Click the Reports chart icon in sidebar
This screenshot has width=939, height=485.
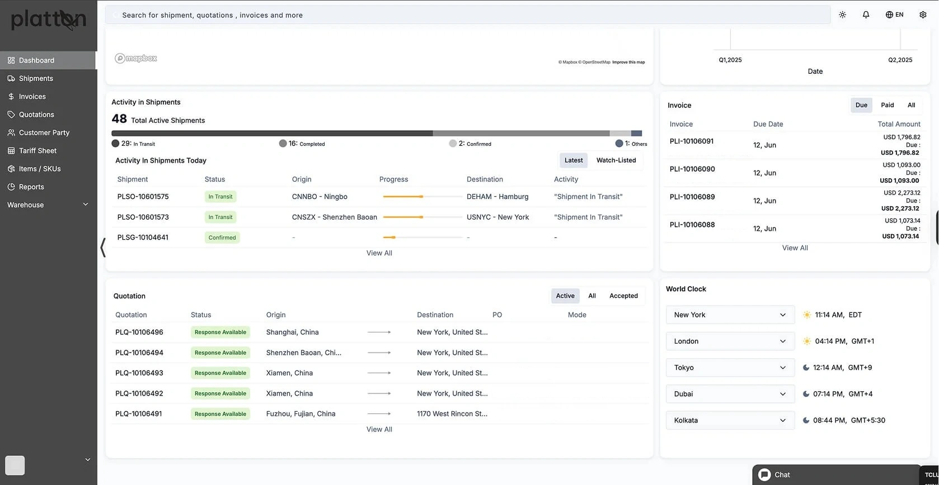[11, 187]
